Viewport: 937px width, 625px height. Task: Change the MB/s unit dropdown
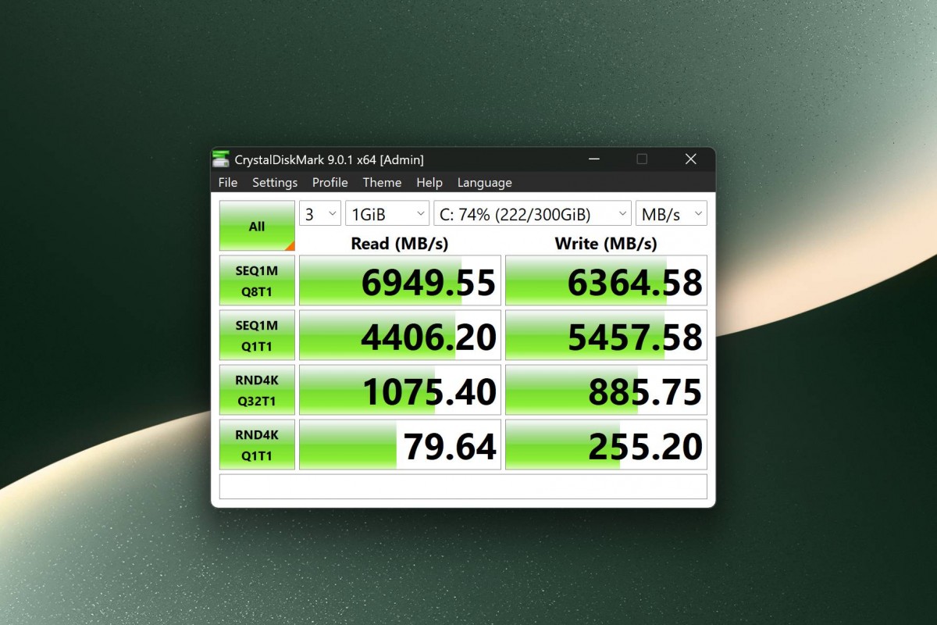(671, 213)
